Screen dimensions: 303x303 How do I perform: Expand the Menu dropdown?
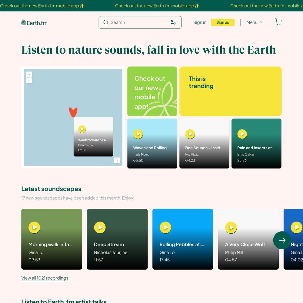click(255, 22)
